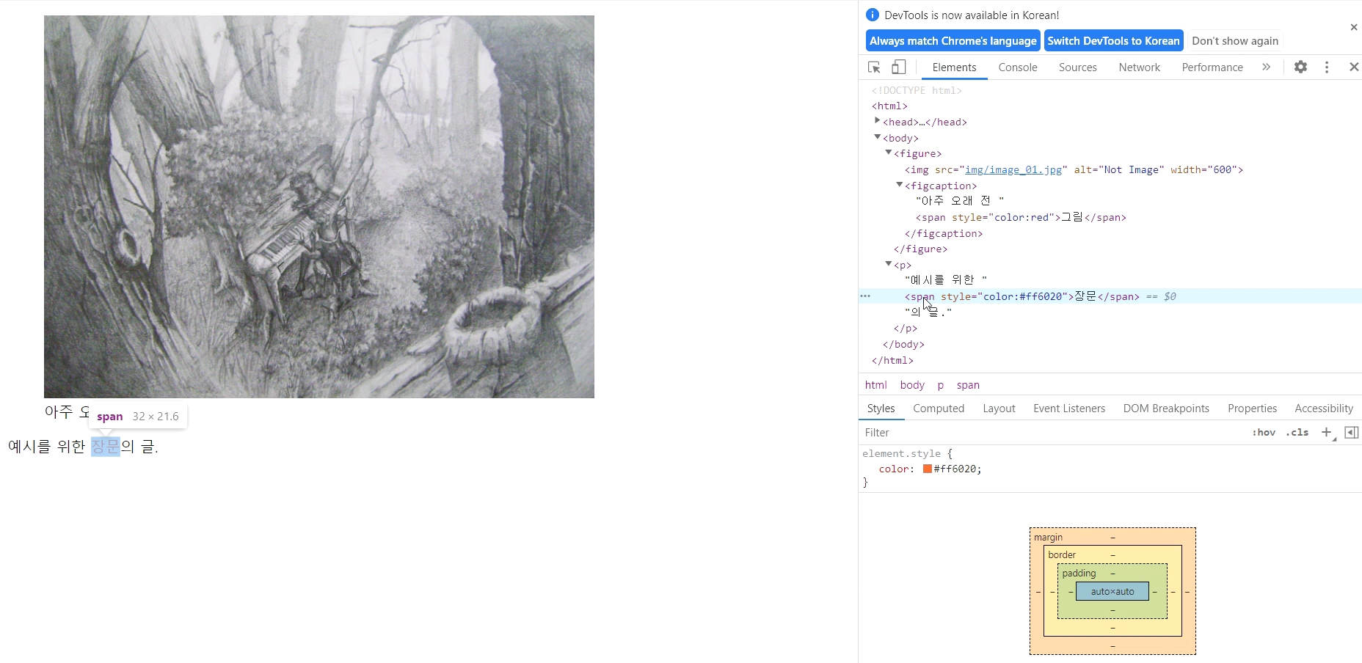Click the info icon in language banner
The height and width of the screenshot is (663, 1362).
click(x=873, y=15)
